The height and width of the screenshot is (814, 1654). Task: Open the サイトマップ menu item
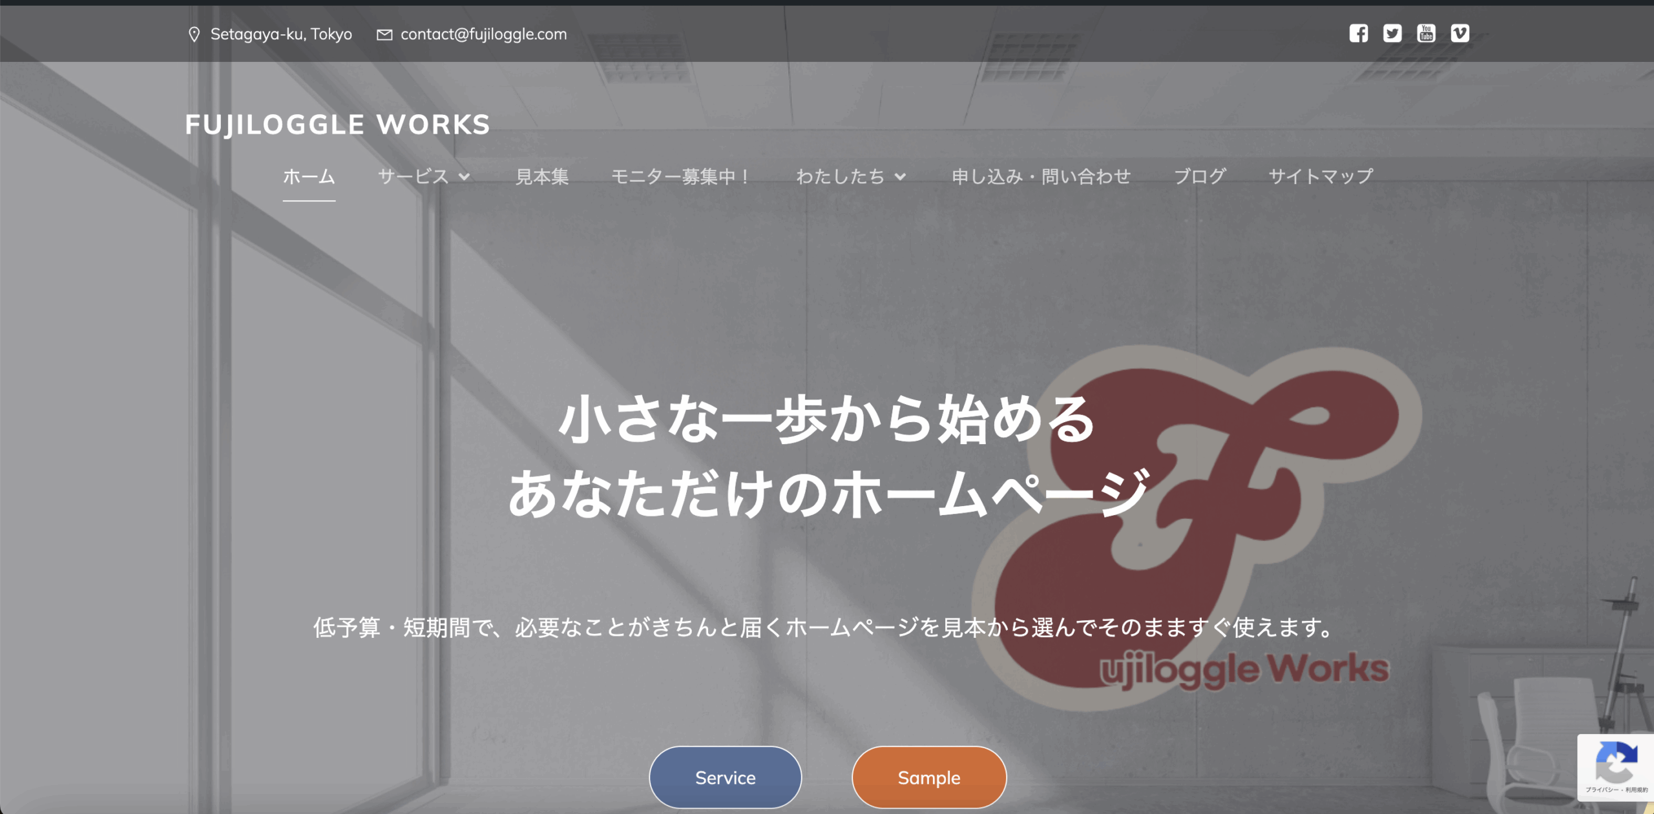pyautogui.click(x=1321, y=176)
